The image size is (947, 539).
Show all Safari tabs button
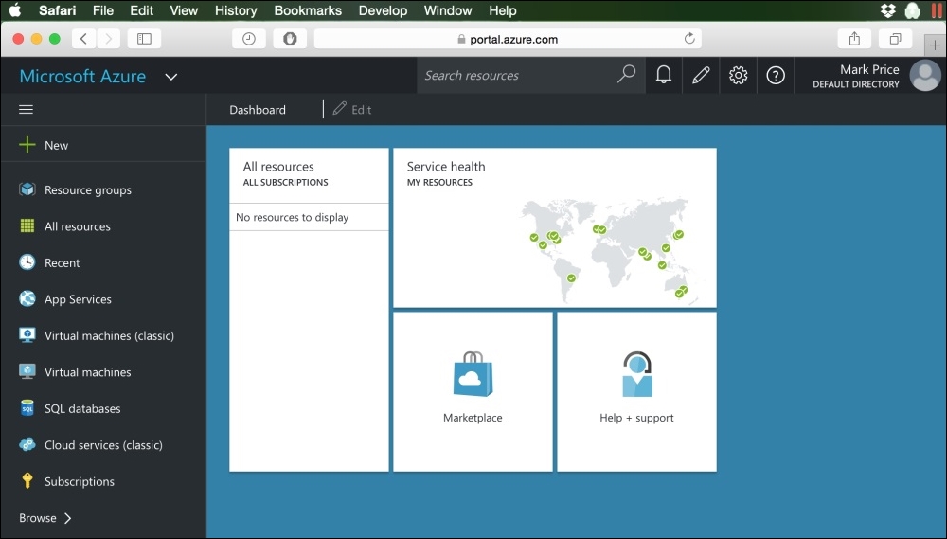896,39
